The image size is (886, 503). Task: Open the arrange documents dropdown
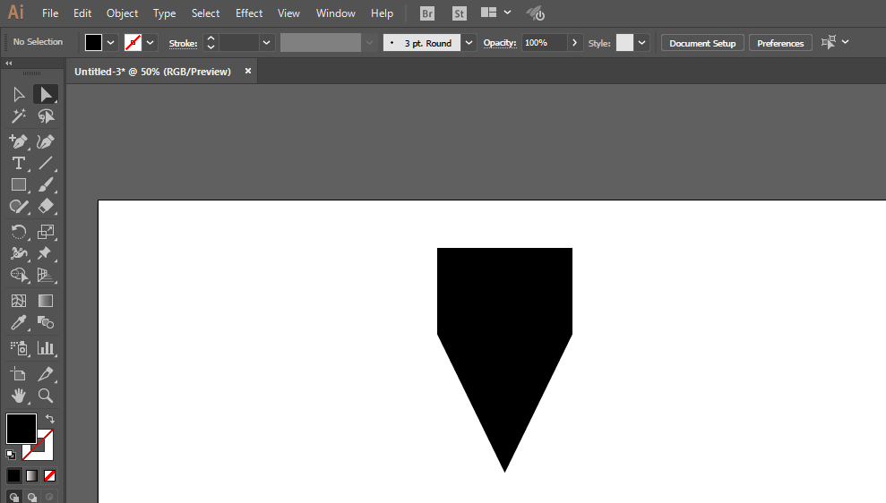point(507,13)
